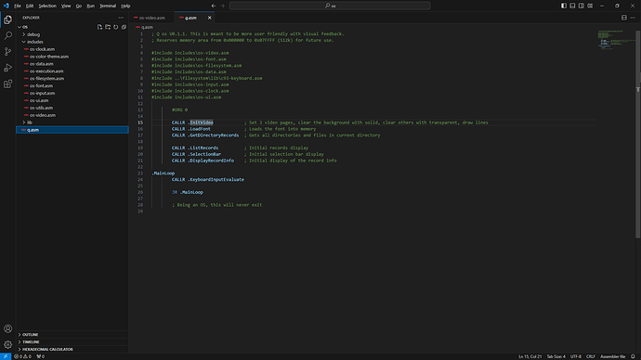Toggle the primary side bar visibility
This screenshot has height=360, width=641.
click(x=563, y=6)
